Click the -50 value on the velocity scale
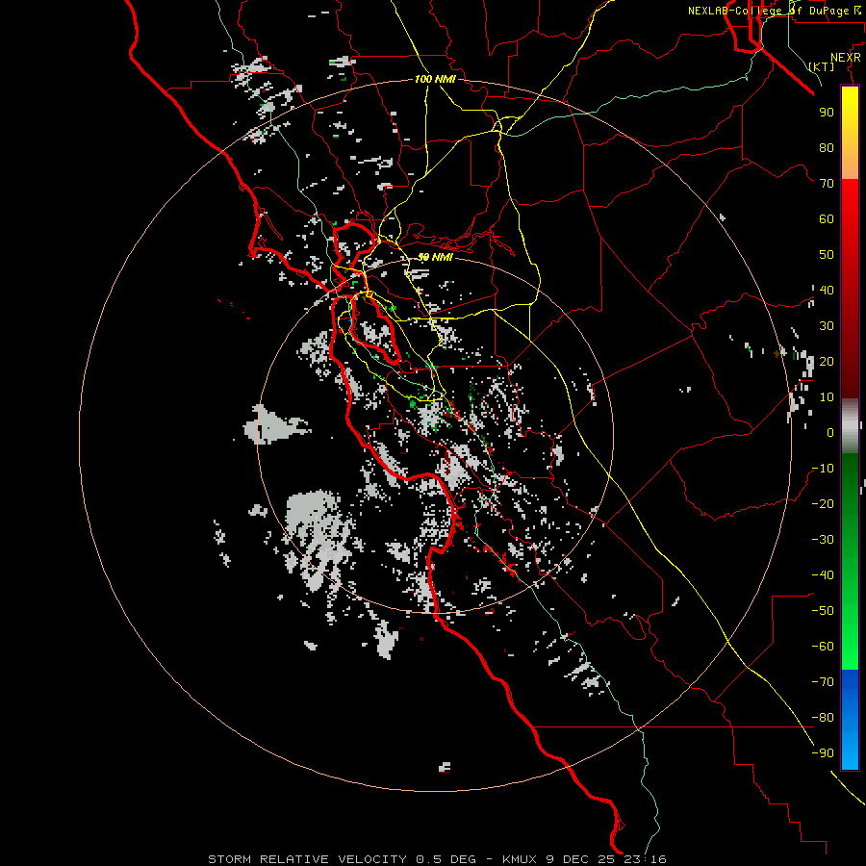 point(823,611)
